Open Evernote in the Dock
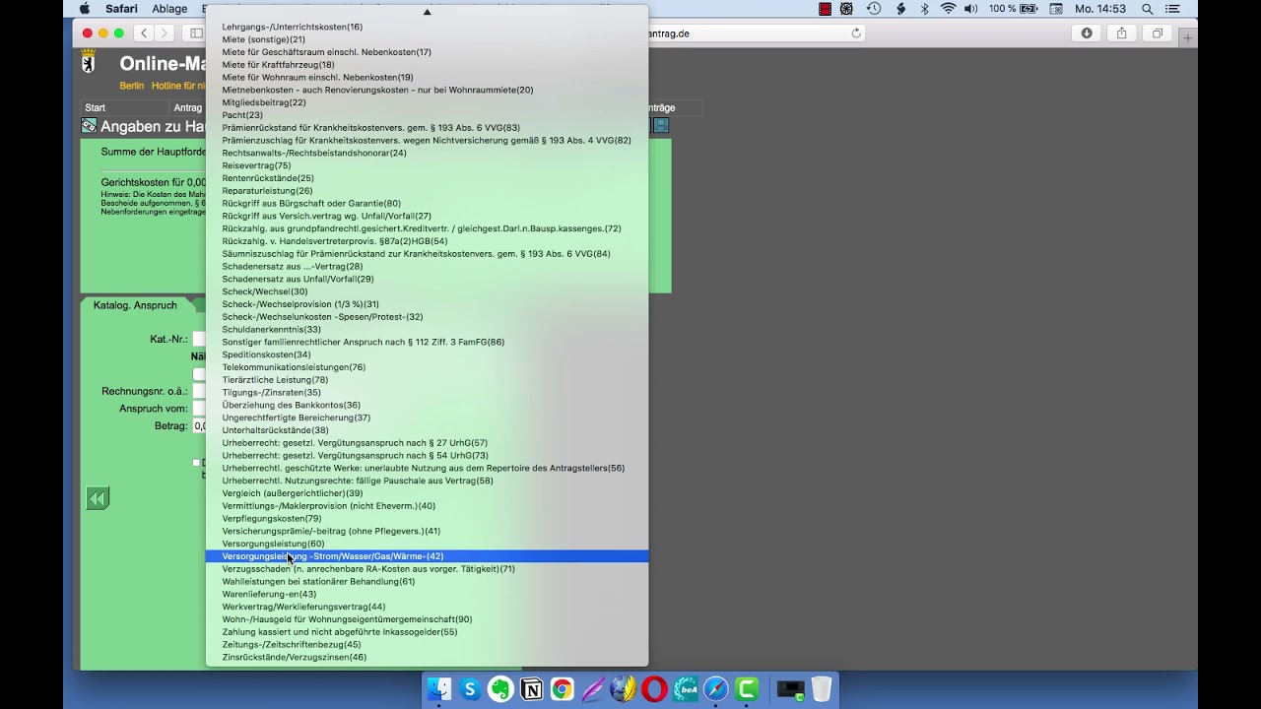This screenshot has height=709, width=1261. pos(500,689)
